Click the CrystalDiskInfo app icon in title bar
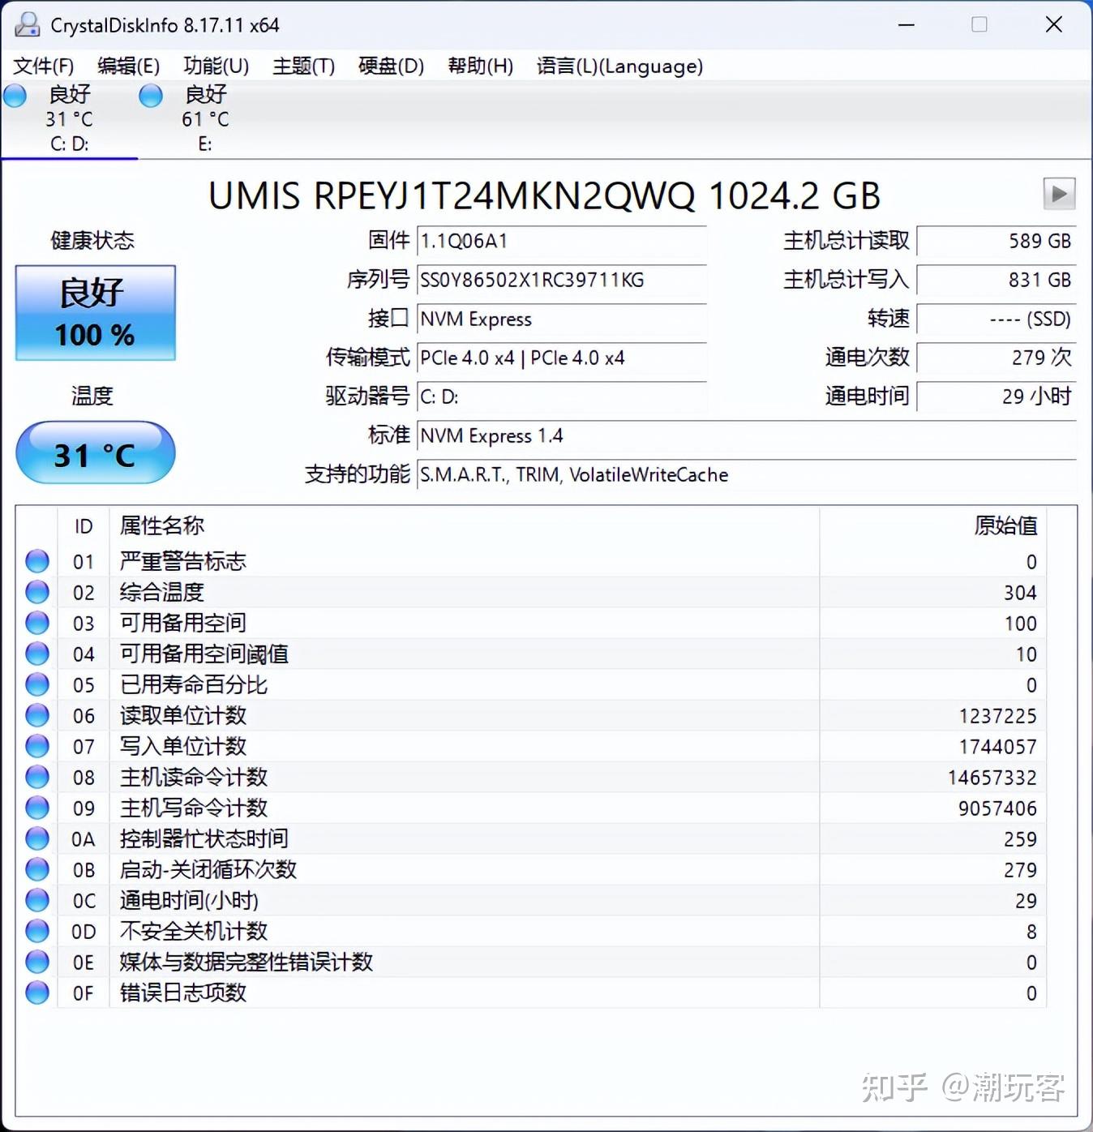Image resolution: width=1093 pixels, height=1132 pixels. pyautogui.click(x=27, y=24)
